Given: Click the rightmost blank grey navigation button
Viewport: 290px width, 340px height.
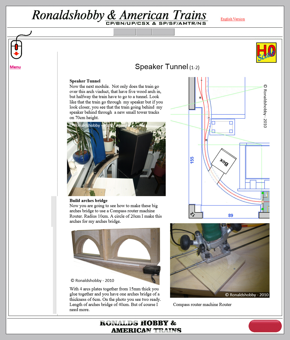Looking at the screenshot, I should pos(163,32).
